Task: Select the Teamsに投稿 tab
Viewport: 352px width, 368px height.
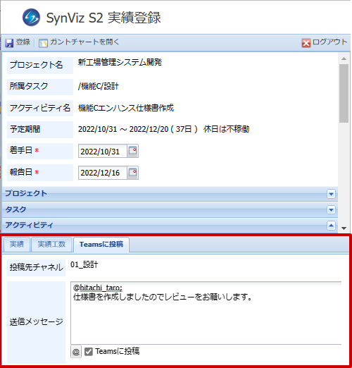Action: [x=101, y=245]
